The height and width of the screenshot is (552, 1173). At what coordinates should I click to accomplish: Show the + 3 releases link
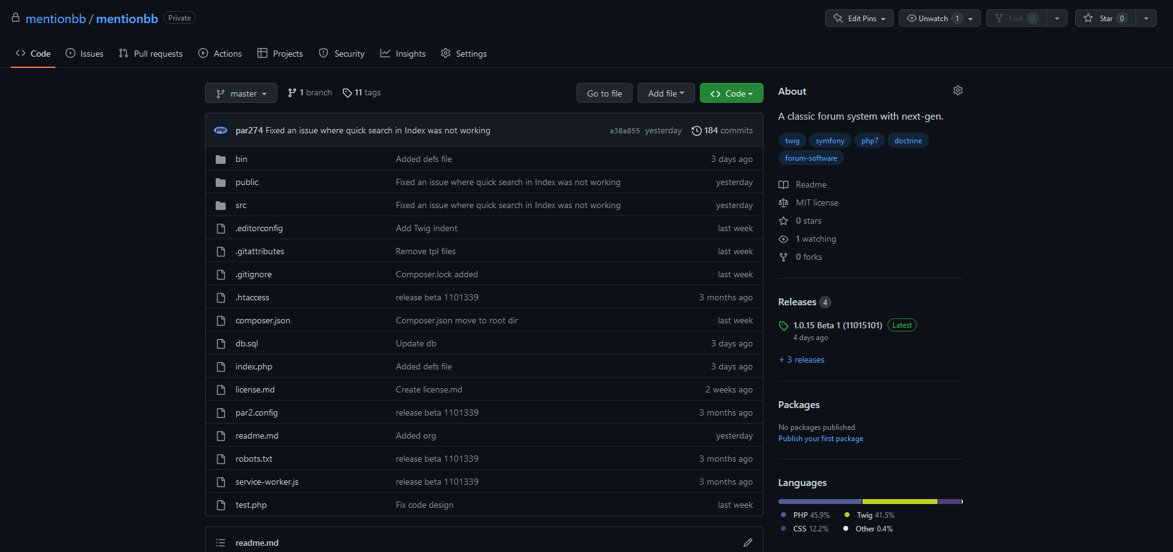802,359
